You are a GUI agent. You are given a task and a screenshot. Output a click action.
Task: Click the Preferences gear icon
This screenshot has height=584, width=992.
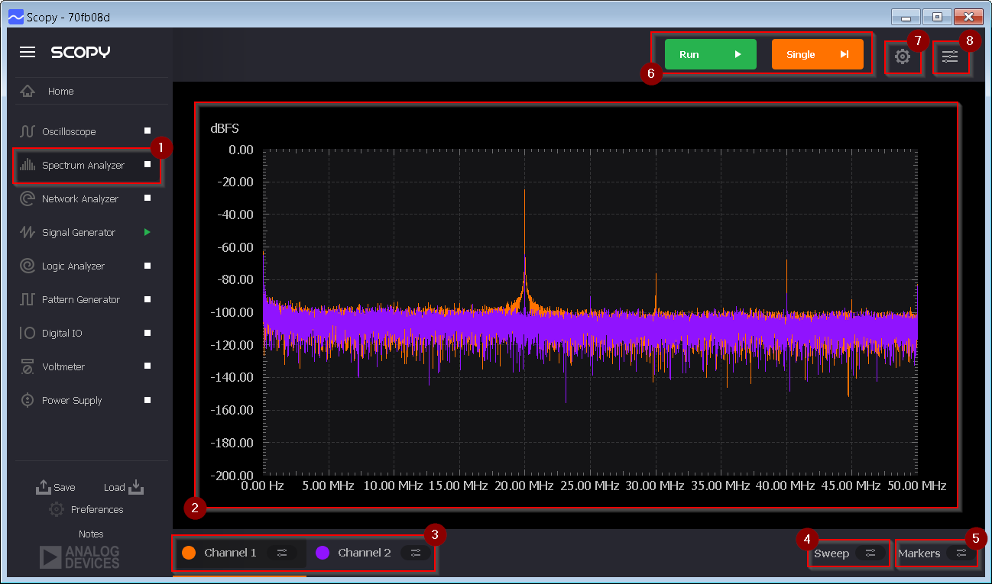pos(57,509)
